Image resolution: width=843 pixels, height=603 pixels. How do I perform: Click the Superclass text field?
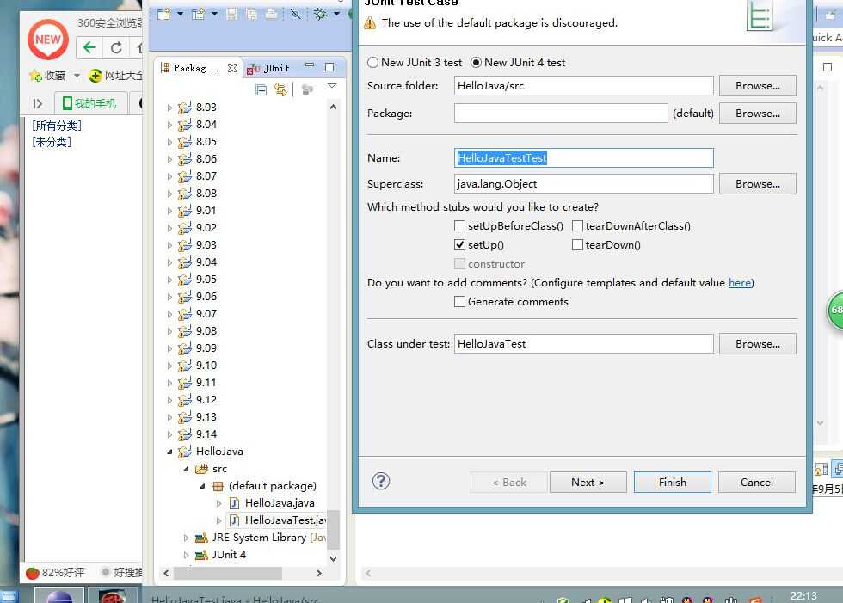pyautogui.click(x=583, y=183)
